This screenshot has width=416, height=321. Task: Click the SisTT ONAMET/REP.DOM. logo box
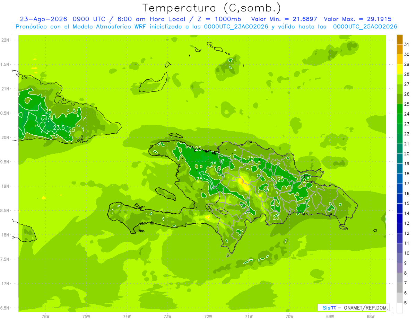[x=354, y=307]
